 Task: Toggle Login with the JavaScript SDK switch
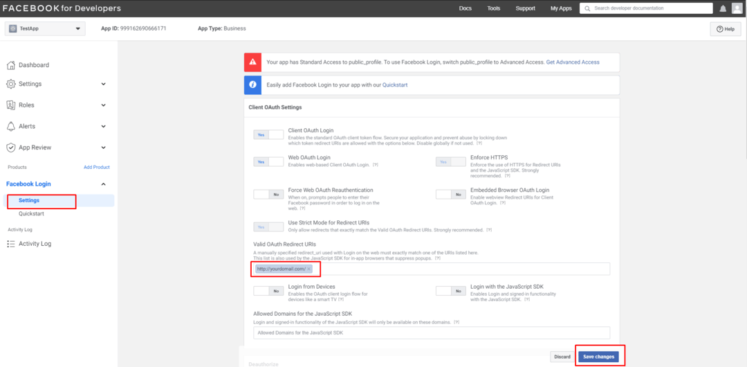(451, 291)
